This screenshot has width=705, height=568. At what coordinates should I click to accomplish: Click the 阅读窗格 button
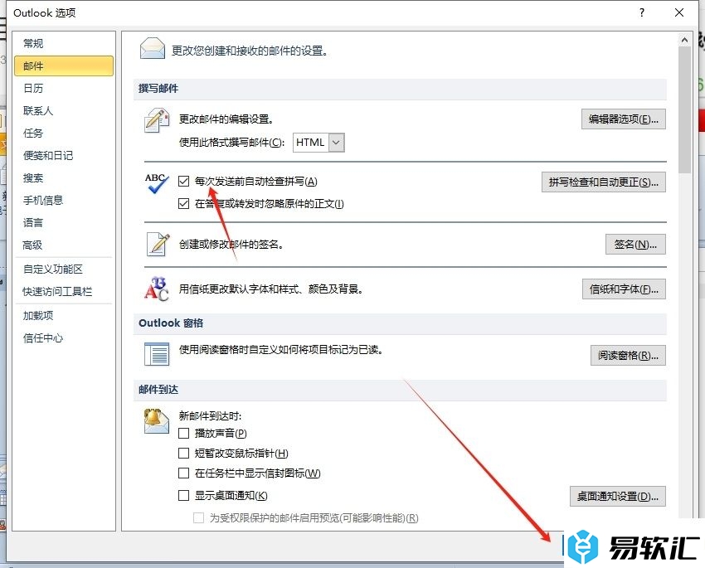click(628, 356)
